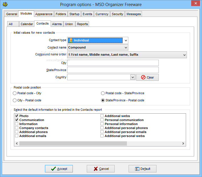Open the Country dropdown list
Image resolution: width=202 pixels, height=177 pixels.
[133, 77]
